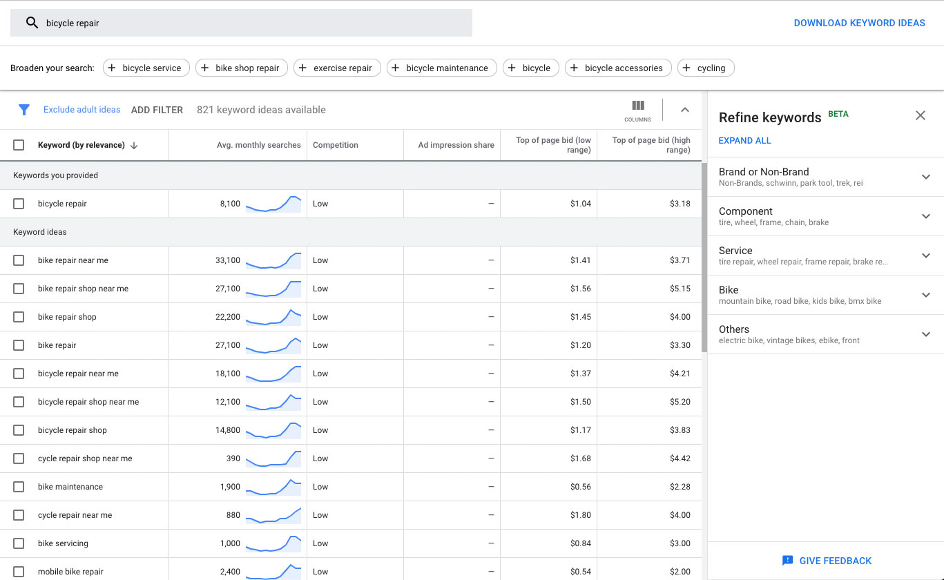
Task: Add the 'bicycle service' broaden suggestion
Action: pyautogui.click(x=146, y=68)
